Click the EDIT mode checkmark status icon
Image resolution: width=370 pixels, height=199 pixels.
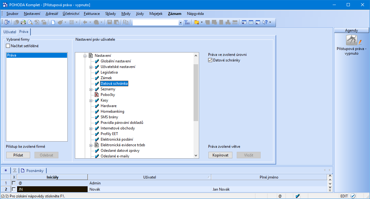click(353, 196)
